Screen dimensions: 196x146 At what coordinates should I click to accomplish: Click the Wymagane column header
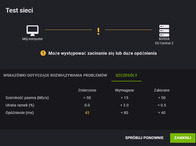(125, 90)
